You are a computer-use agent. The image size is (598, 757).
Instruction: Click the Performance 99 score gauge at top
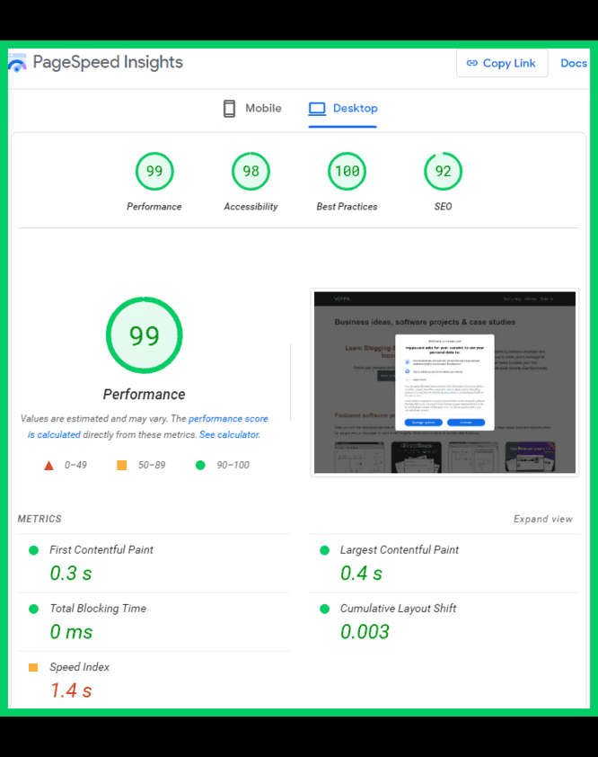click(154, 172)
